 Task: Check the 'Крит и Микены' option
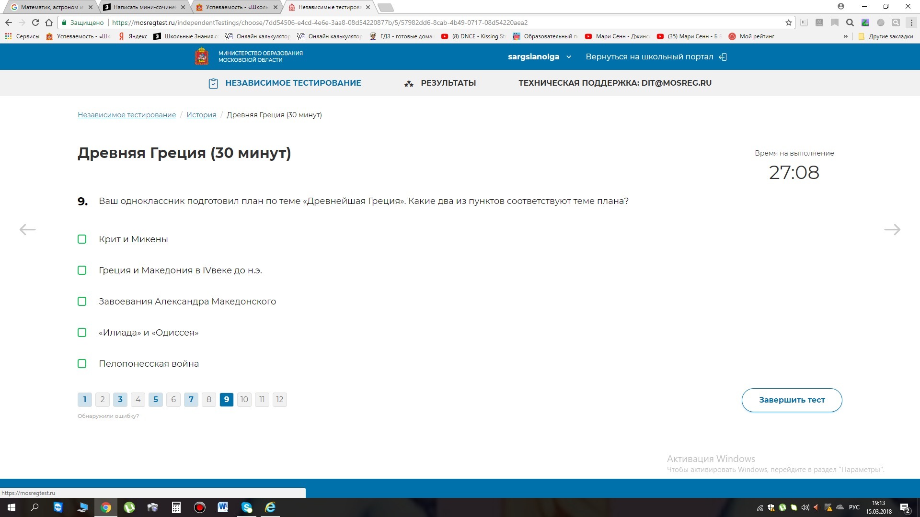point(82,239)
